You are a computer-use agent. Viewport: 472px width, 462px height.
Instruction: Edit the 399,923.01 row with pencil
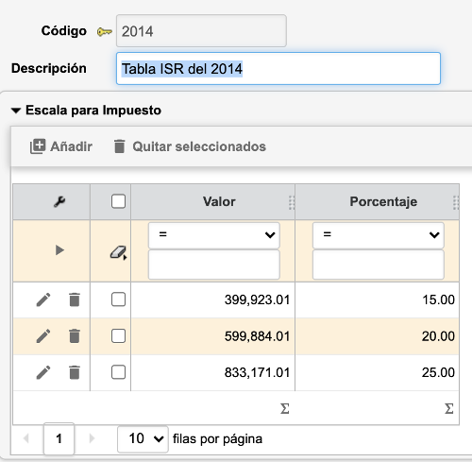[x=43, y=299]
